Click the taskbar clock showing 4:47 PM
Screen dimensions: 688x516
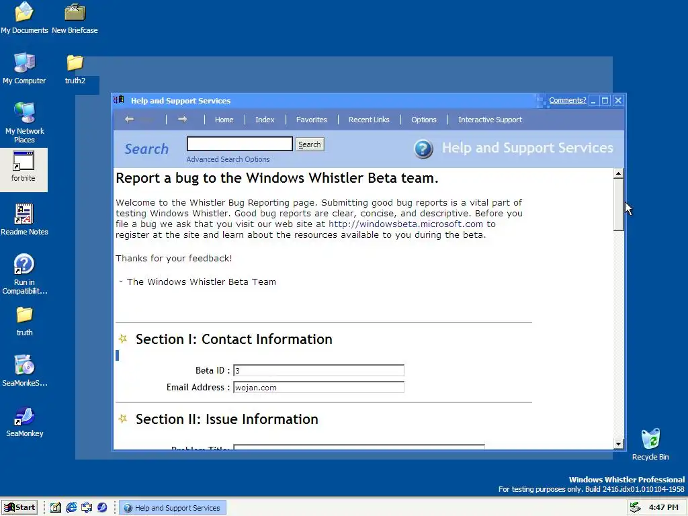663,507
